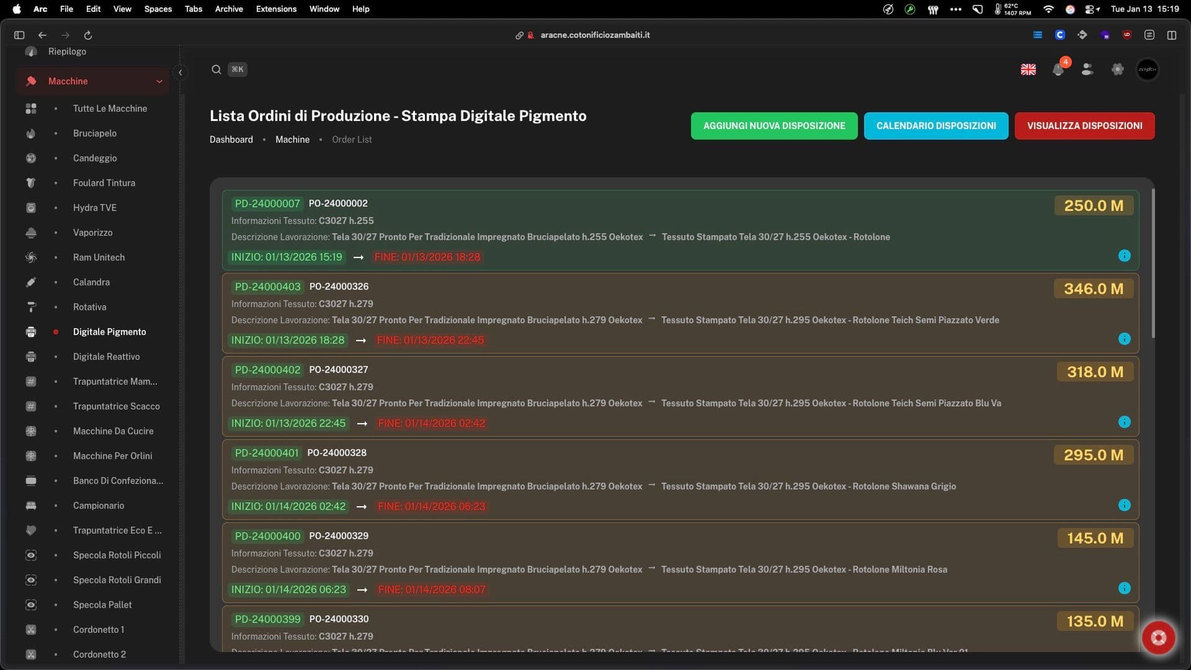Open the Spaces menu in menu bar
1191x670 pixels.
158,9
